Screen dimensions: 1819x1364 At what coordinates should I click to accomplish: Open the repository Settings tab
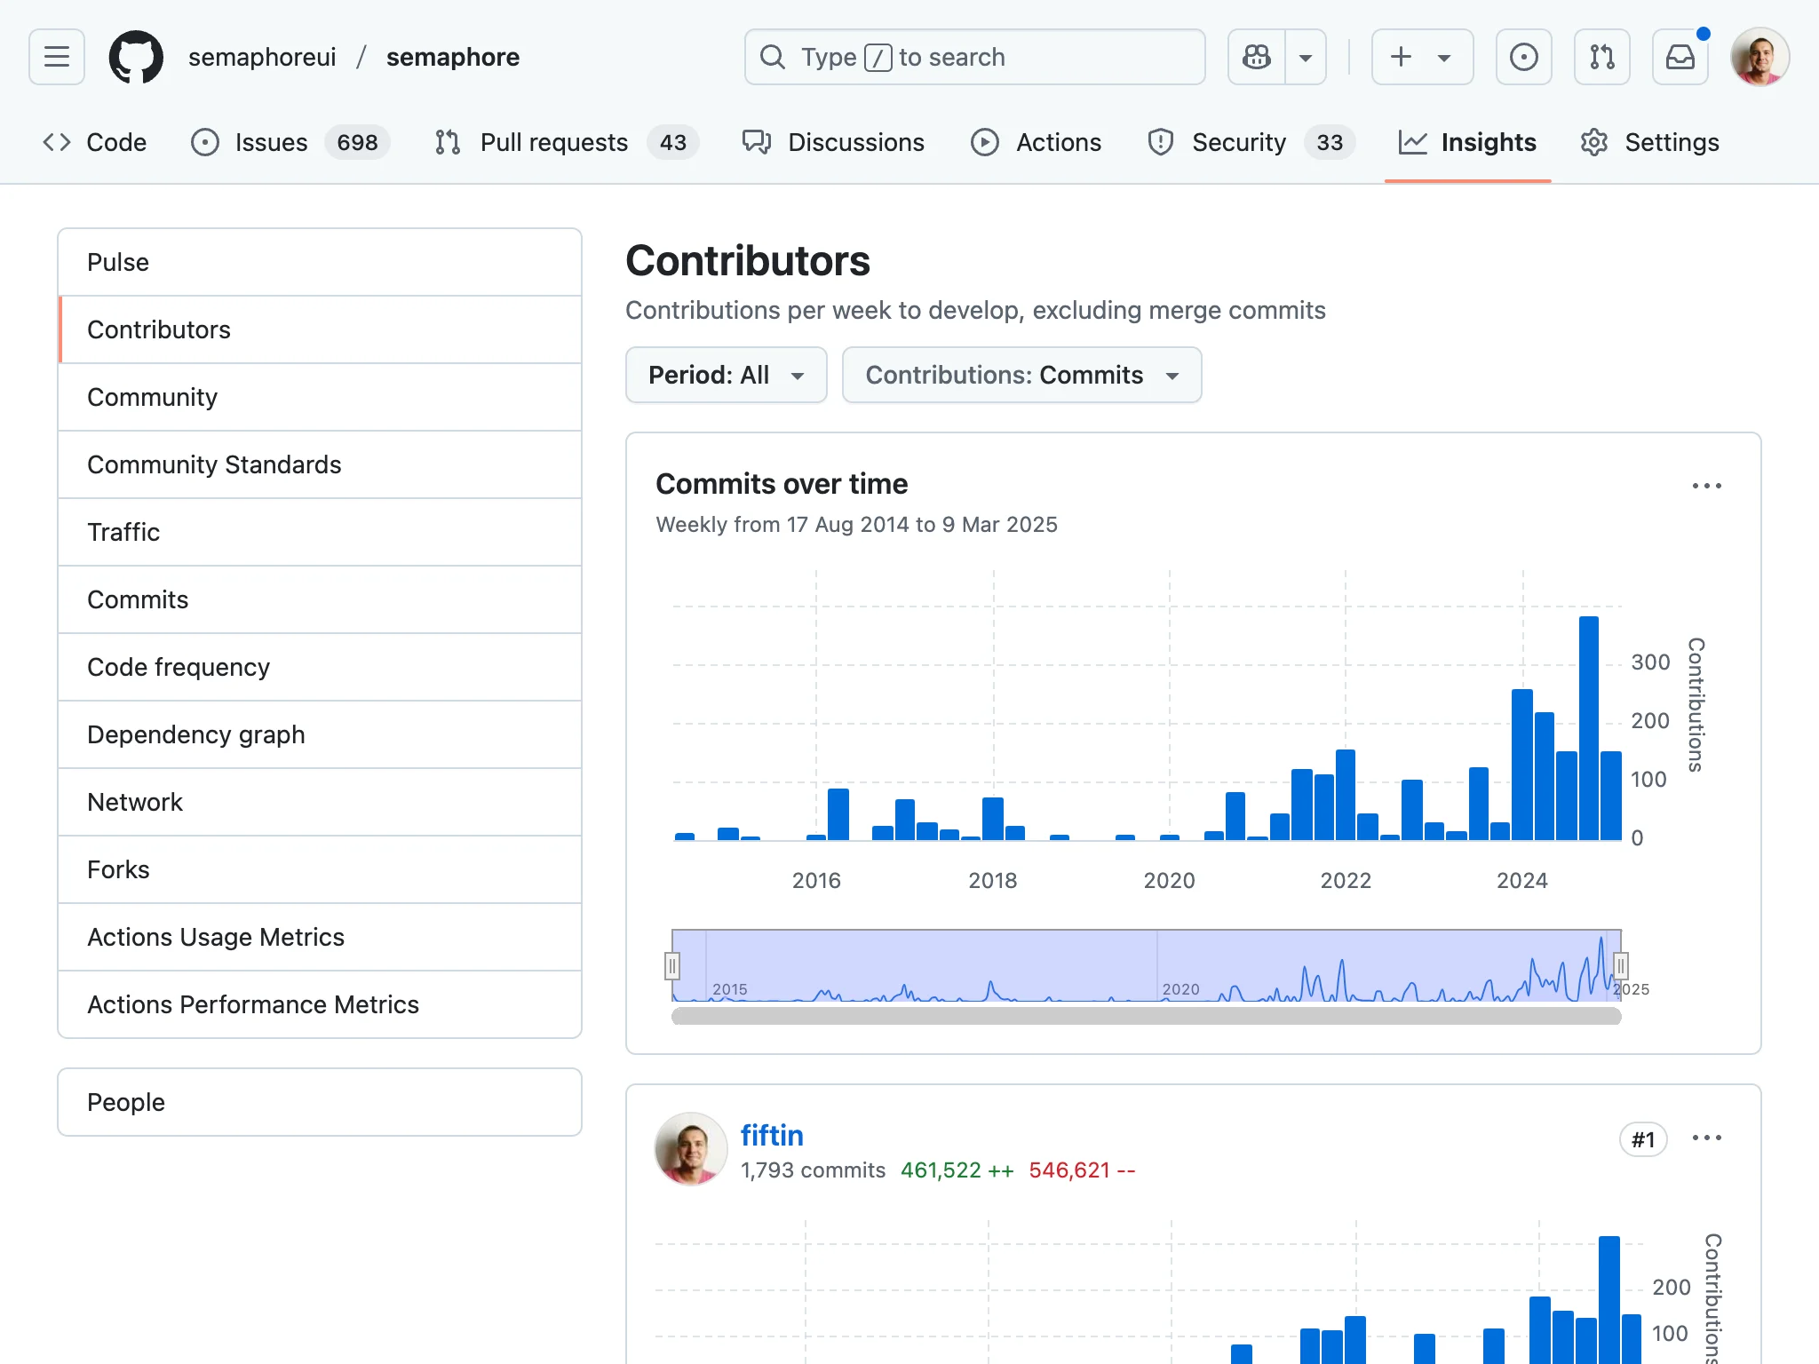coord(1649,142)
